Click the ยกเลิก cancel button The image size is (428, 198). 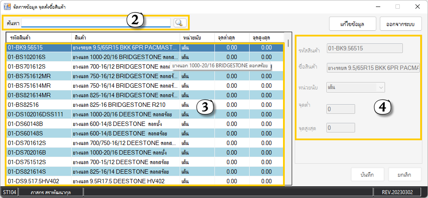pos(404,175)
